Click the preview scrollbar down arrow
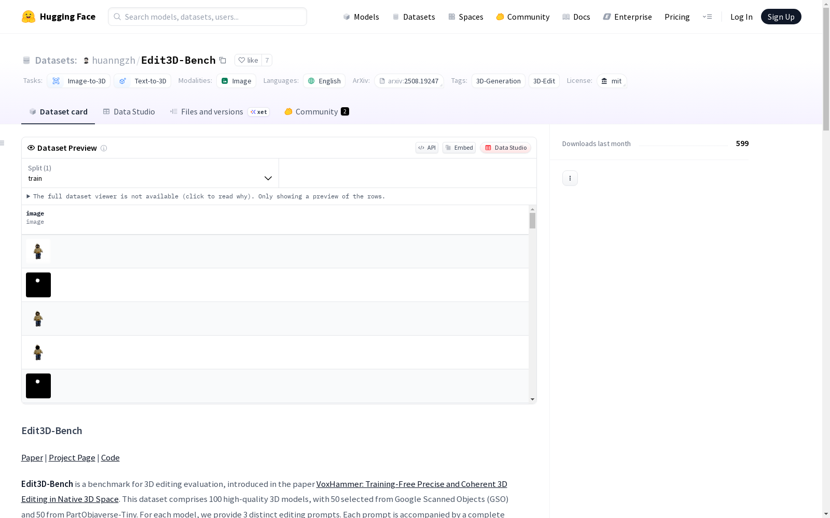This screenshot has height=518, width=830. click(532, 399)
